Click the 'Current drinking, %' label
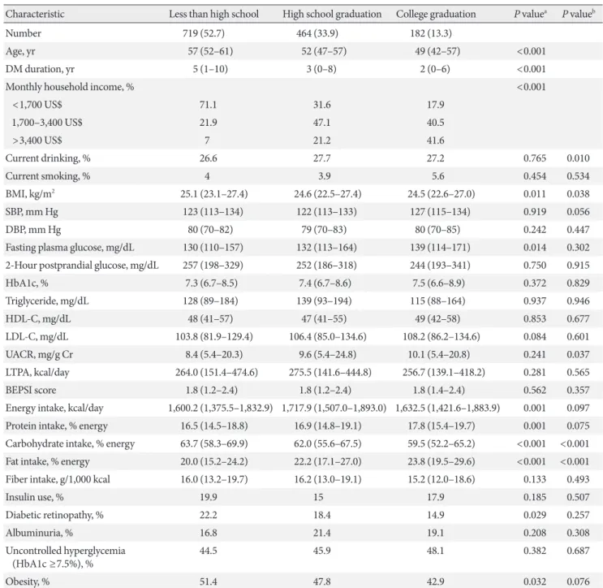Screen dimensions: 603x588 tap(48, 158)
